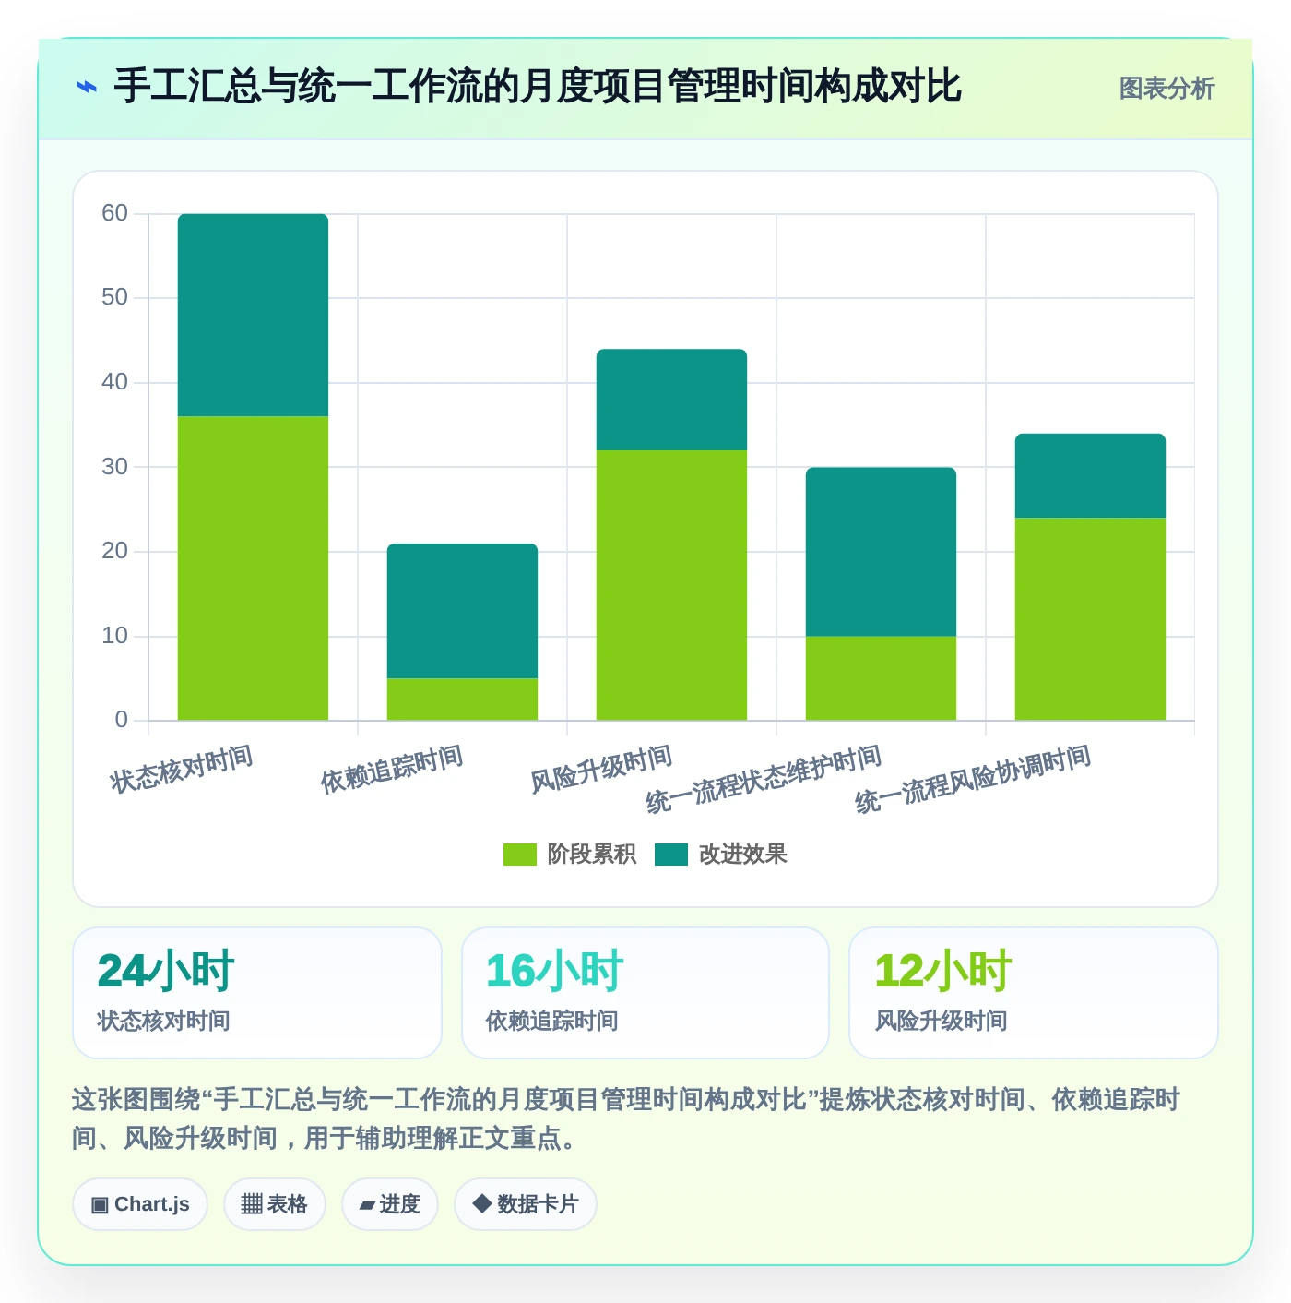Screen dimensions: 1291x1303
Task: Click the 图表分析 label in the header
Action: pos(1167,89)
